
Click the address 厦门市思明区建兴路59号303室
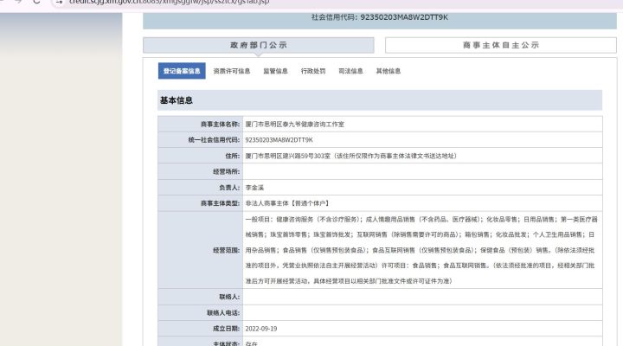pyautogui.click(x=287, y=156)
